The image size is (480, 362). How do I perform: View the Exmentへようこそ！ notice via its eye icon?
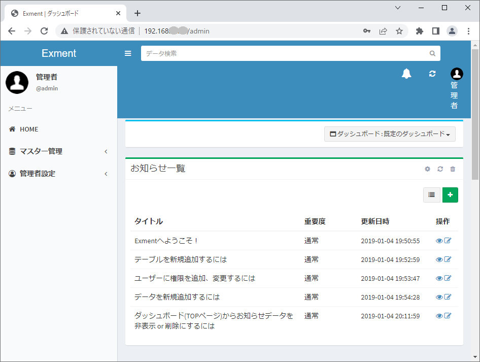438,240
